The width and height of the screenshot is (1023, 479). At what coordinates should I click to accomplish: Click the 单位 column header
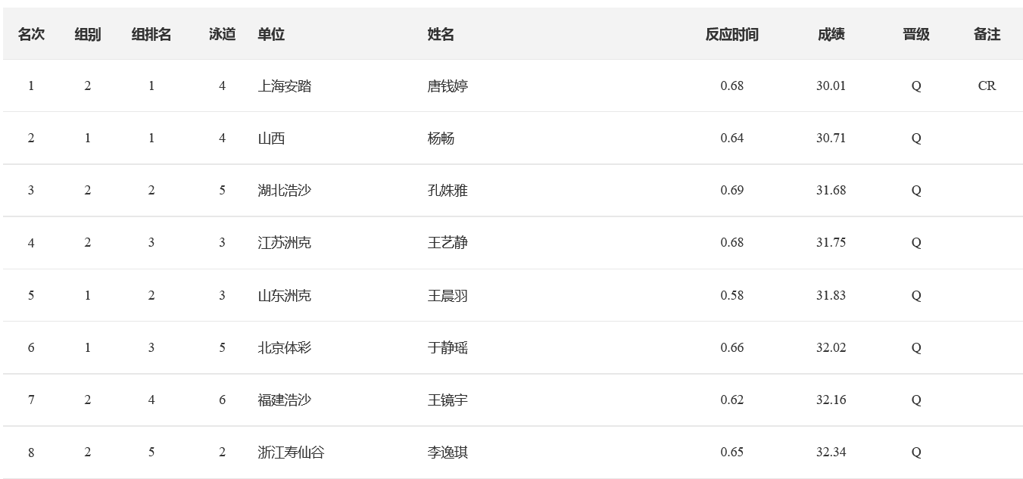pyautogui.click(x=271, y=34)
